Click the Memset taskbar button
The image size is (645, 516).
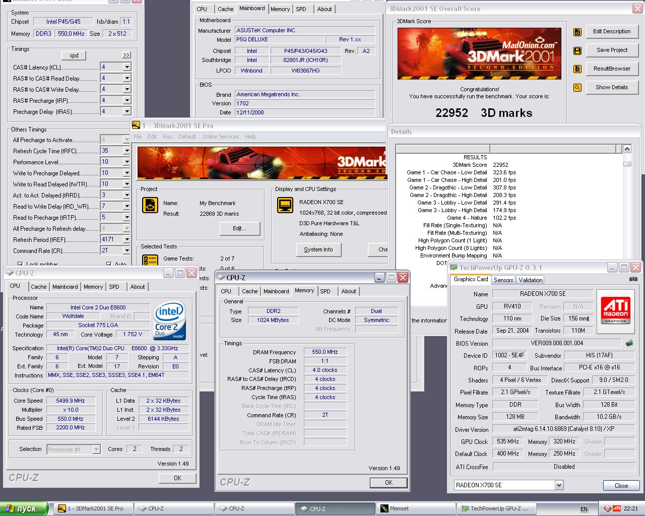[416, 508]
